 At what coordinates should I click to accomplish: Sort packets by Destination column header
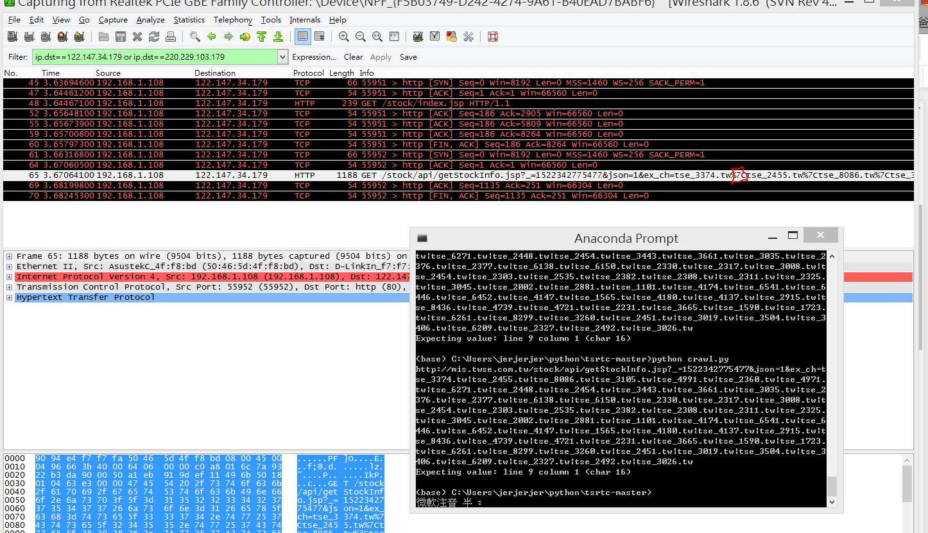215,73
